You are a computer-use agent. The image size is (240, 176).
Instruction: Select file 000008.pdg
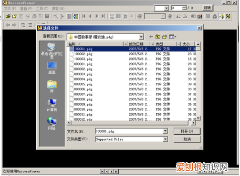point(83,99)
